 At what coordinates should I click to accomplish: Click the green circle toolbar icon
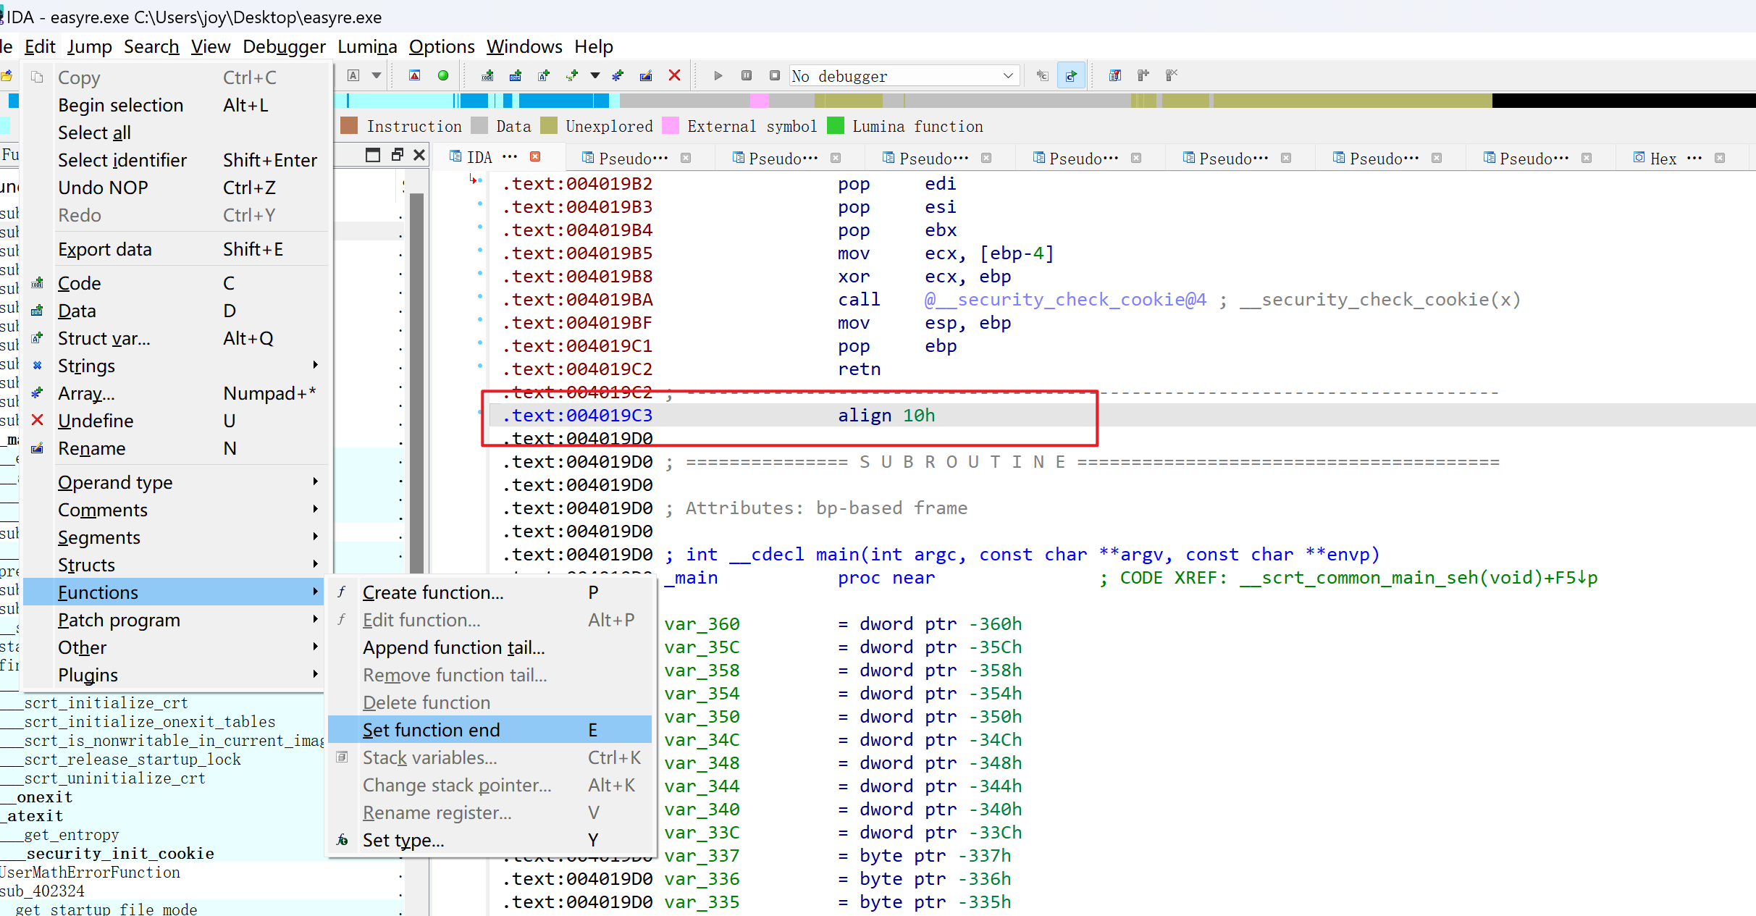click(443, 75)
